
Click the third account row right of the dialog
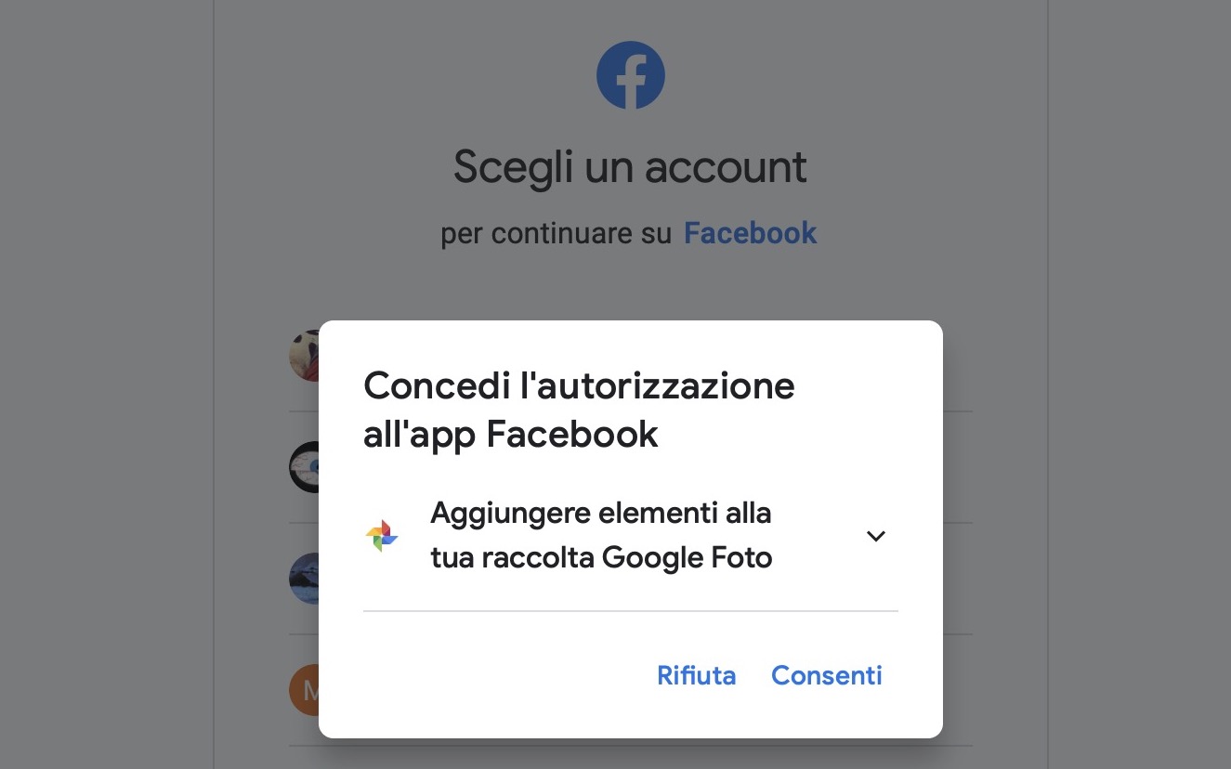coord(958,579)
